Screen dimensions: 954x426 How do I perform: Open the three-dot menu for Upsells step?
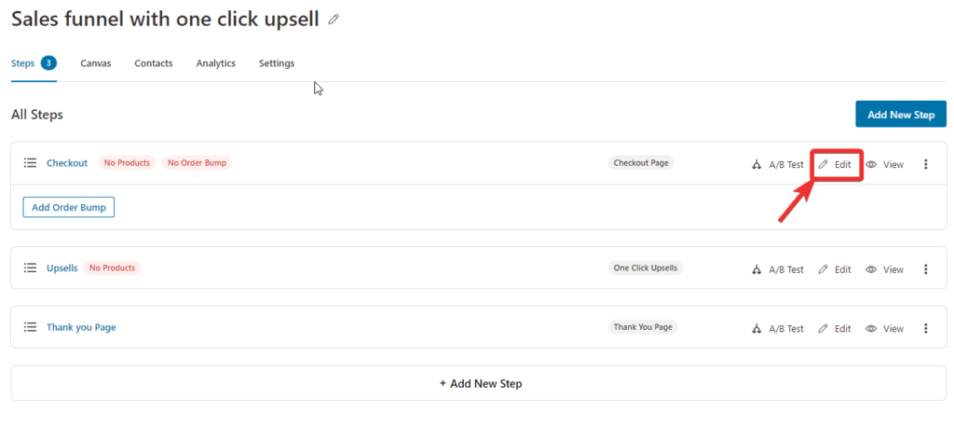[926, 269]
